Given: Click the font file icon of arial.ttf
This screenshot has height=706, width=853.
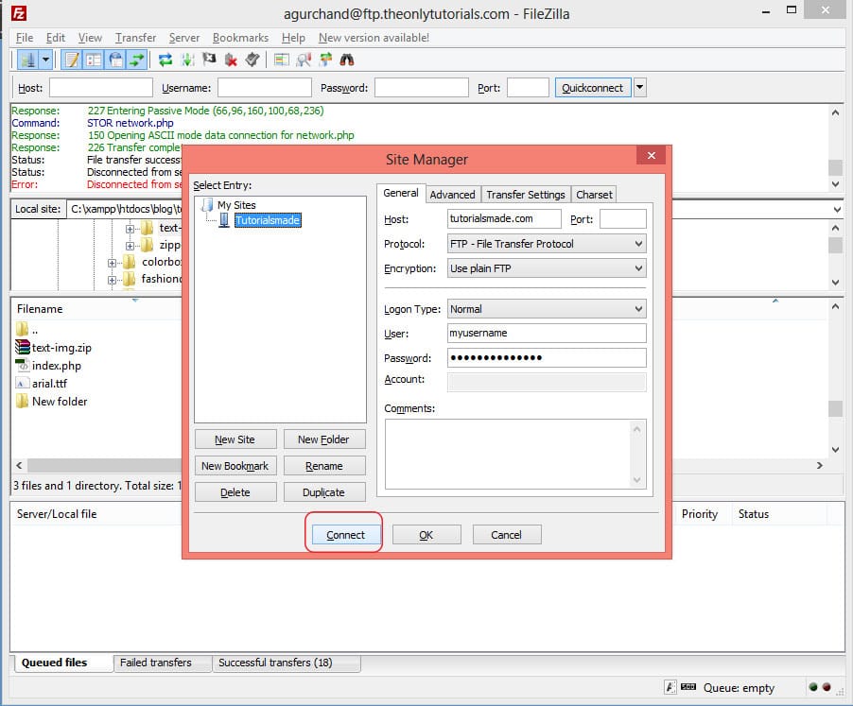Looking at the screenshot, I should (23, 383).
